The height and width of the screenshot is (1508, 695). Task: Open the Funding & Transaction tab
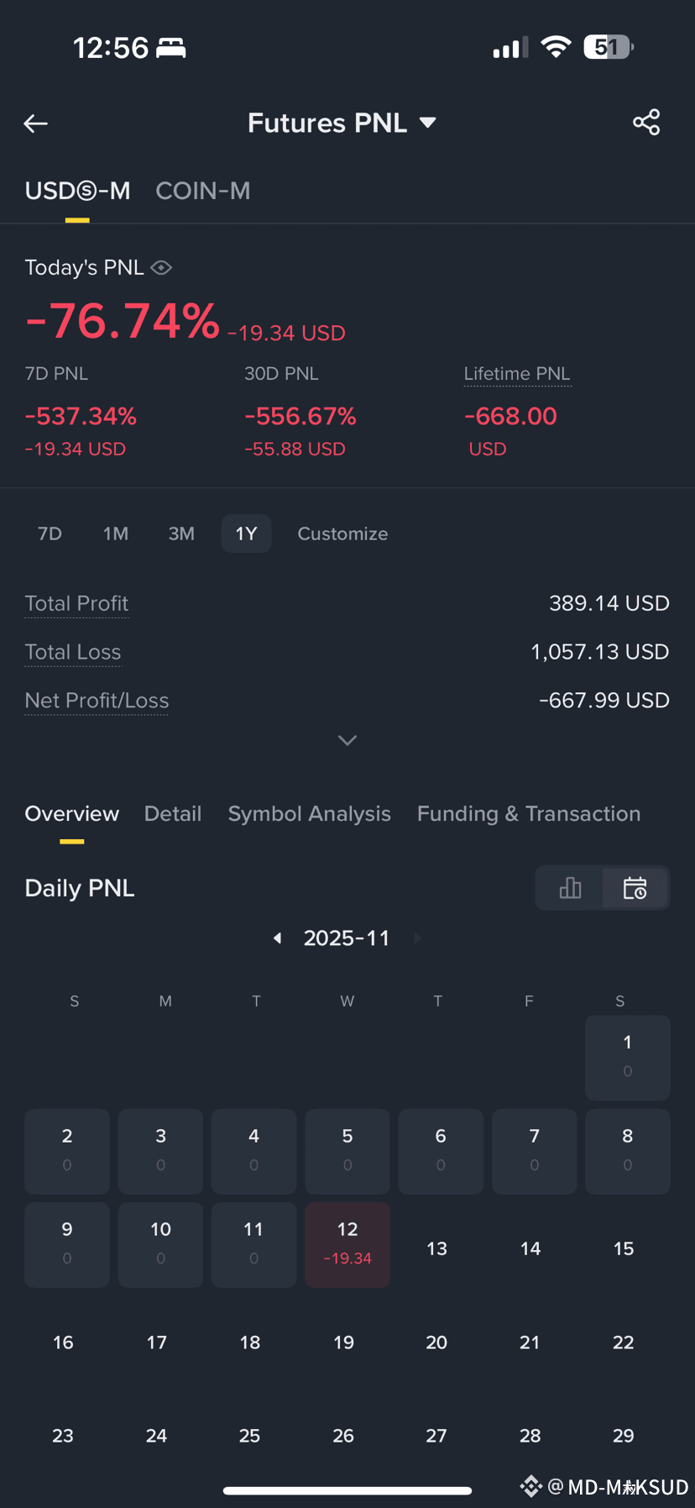point(529,813)
